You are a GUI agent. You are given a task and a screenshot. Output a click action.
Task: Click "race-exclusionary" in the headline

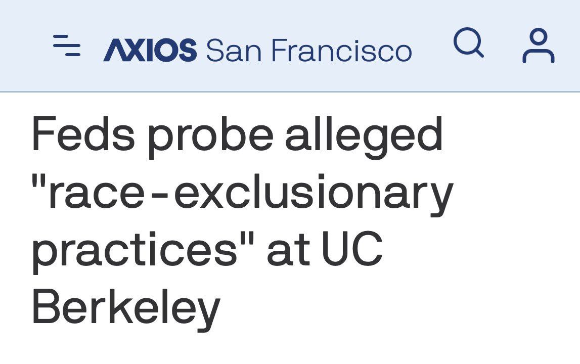point(251,194)
